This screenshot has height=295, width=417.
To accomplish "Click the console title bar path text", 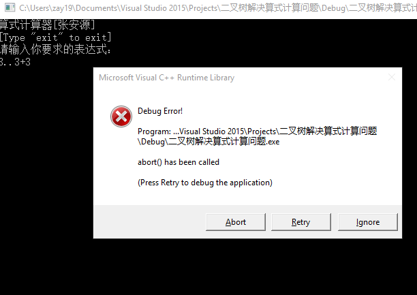I will click(x=218, y=8).
